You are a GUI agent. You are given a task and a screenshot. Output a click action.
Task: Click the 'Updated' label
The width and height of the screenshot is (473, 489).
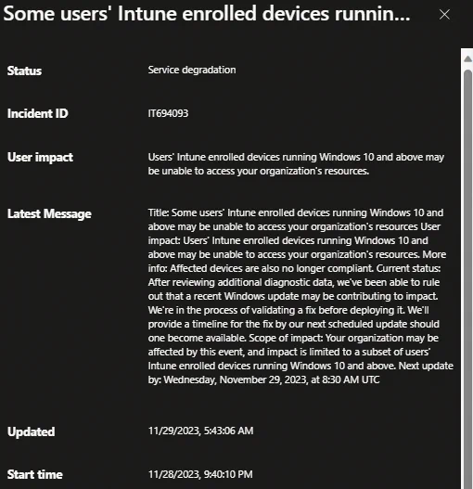[x=31, y=431]
